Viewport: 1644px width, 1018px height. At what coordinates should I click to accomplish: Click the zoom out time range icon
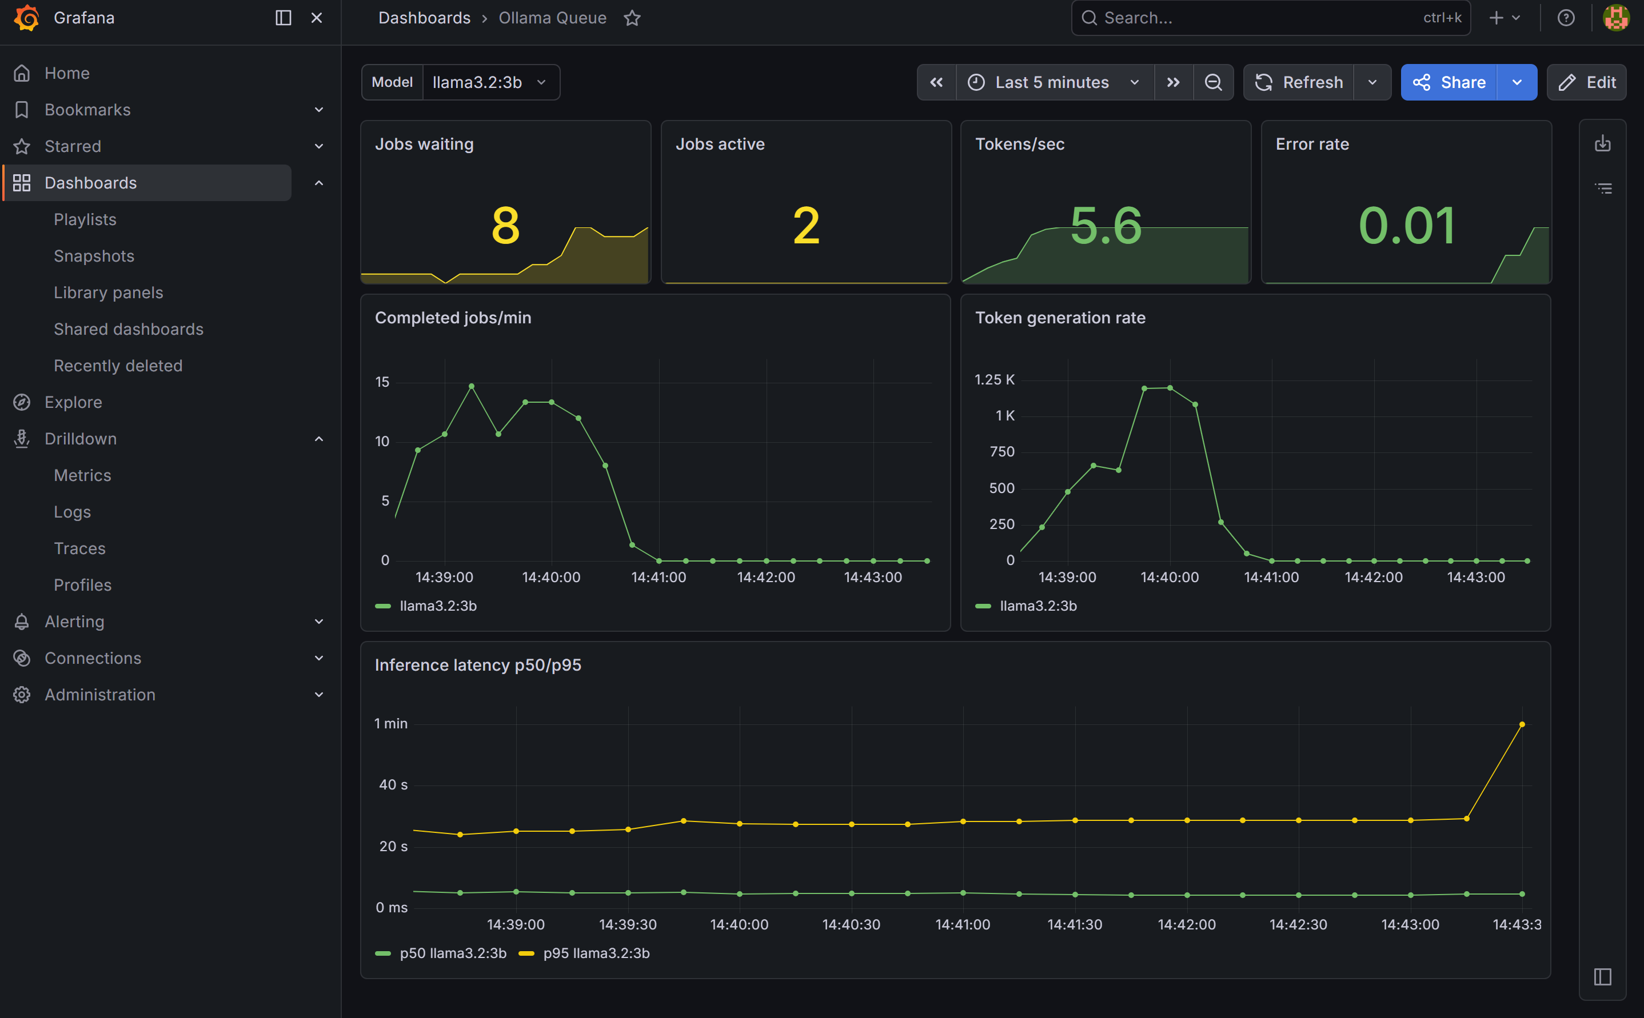coord(1213,82)
